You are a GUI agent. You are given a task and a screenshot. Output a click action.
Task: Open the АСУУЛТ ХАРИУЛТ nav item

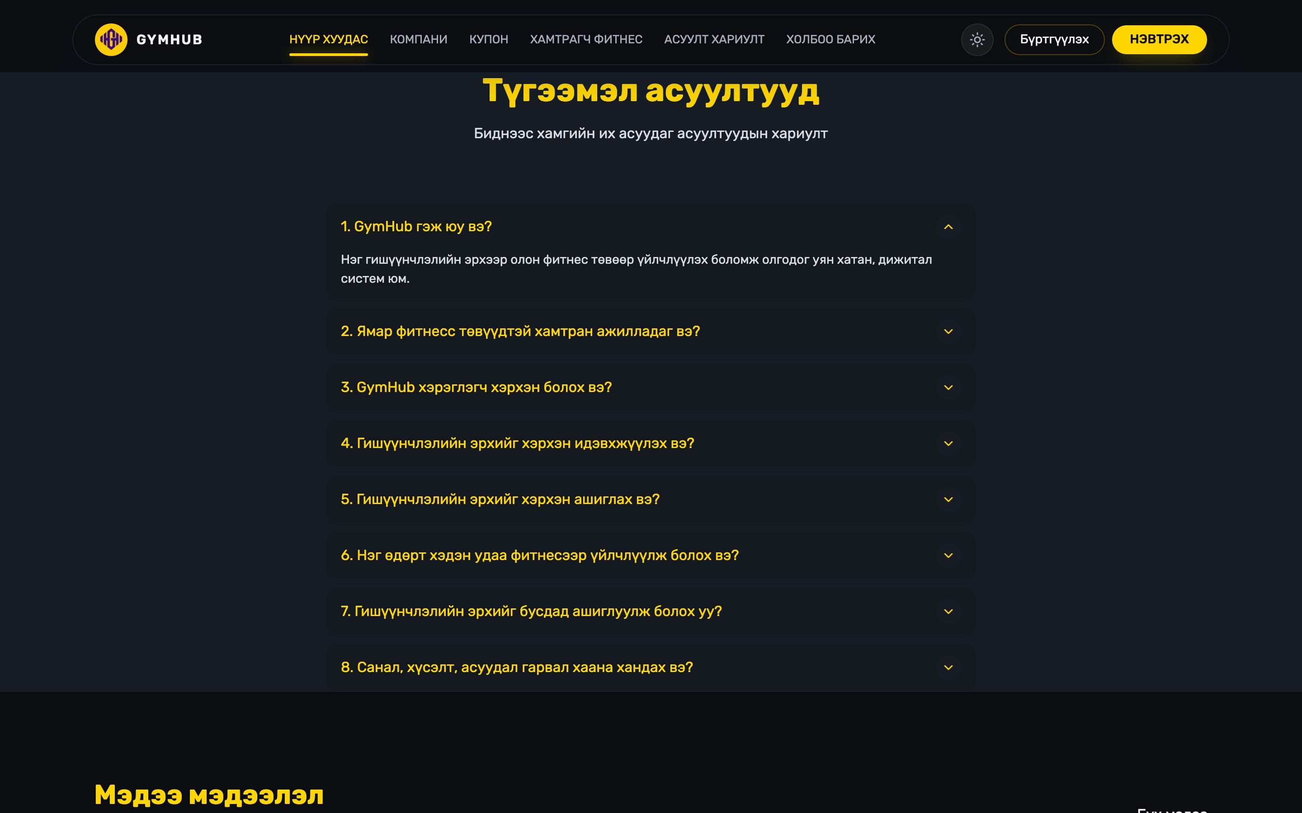tap(714, 39)
